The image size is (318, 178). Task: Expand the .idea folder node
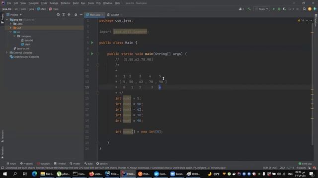click(11, 24)
